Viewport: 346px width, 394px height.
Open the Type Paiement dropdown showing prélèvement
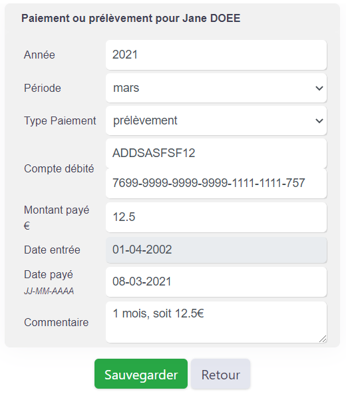pos(216,120)
